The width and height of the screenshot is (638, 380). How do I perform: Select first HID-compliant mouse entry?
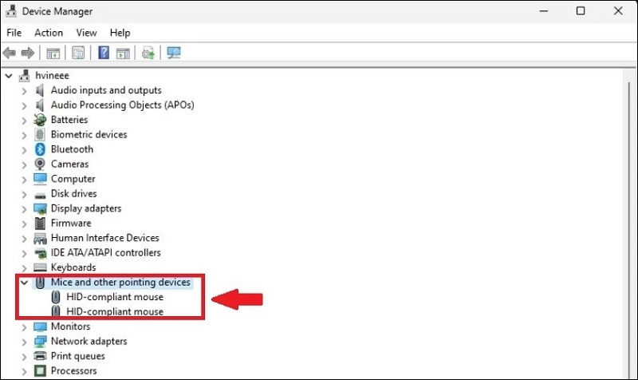point(115,297)
